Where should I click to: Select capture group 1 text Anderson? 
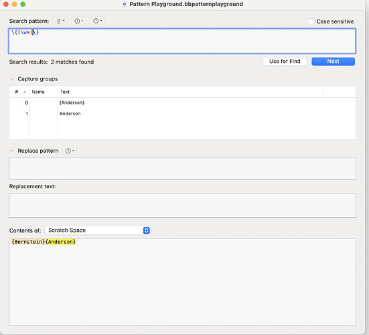[x=70, y=114]
